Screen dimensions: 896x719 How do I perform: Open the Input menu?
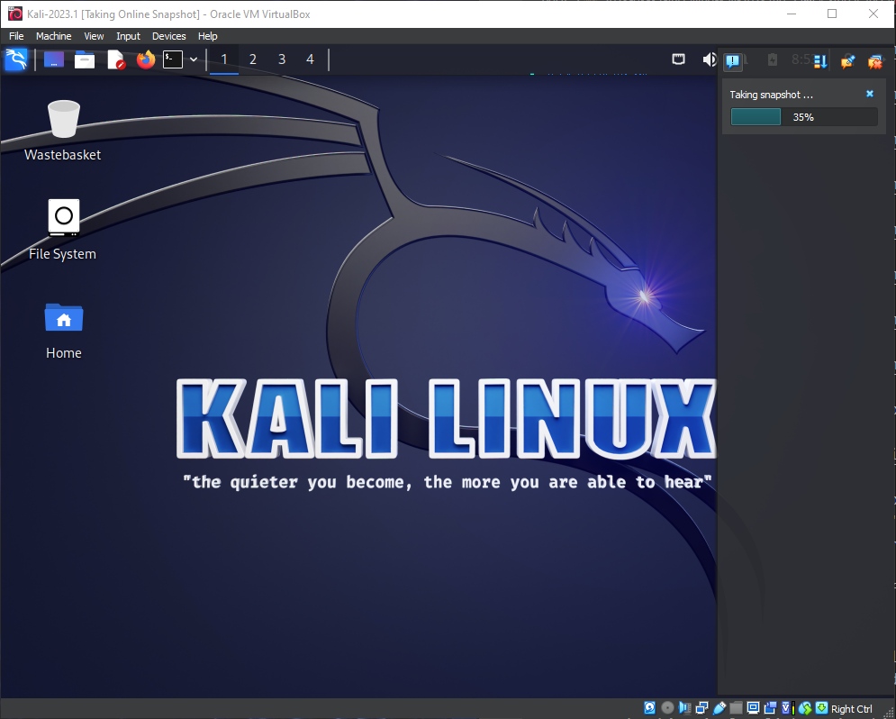point(128,36)
